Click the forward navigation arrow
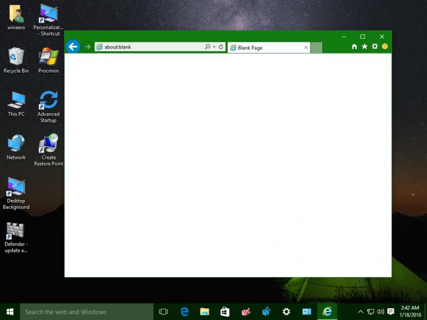This screenshot has height=320, width=427. [x=87, y=47]
